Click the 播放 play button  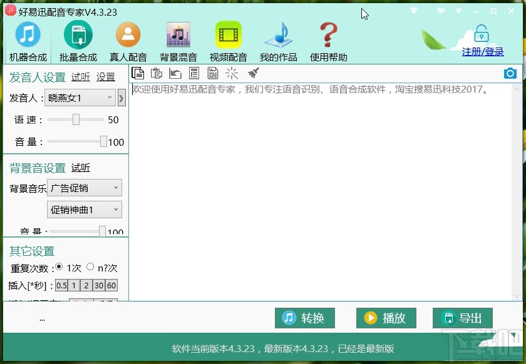386,318
